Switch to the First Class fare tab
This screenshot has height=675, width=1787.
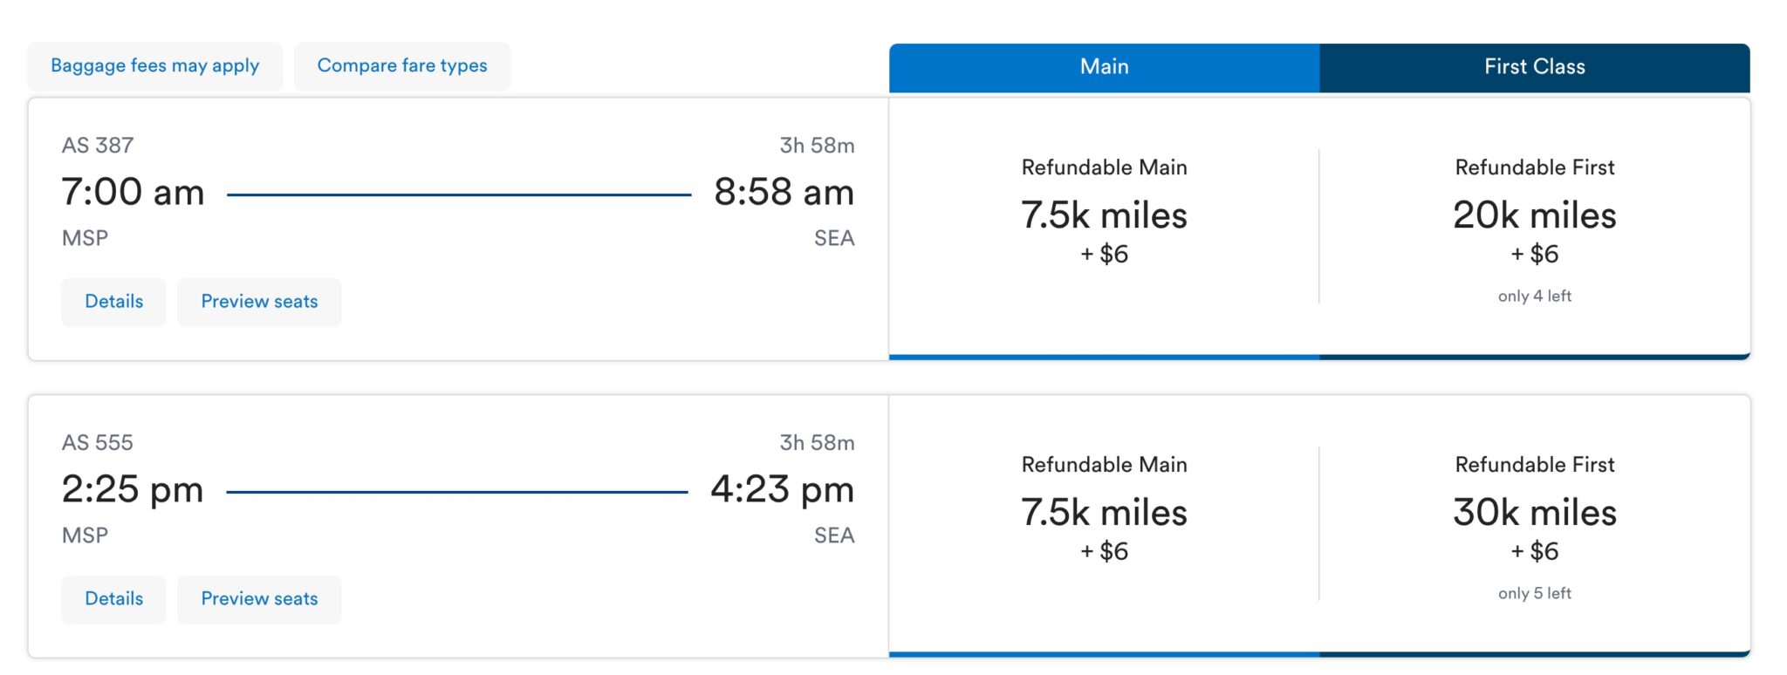coord(1533,66)
